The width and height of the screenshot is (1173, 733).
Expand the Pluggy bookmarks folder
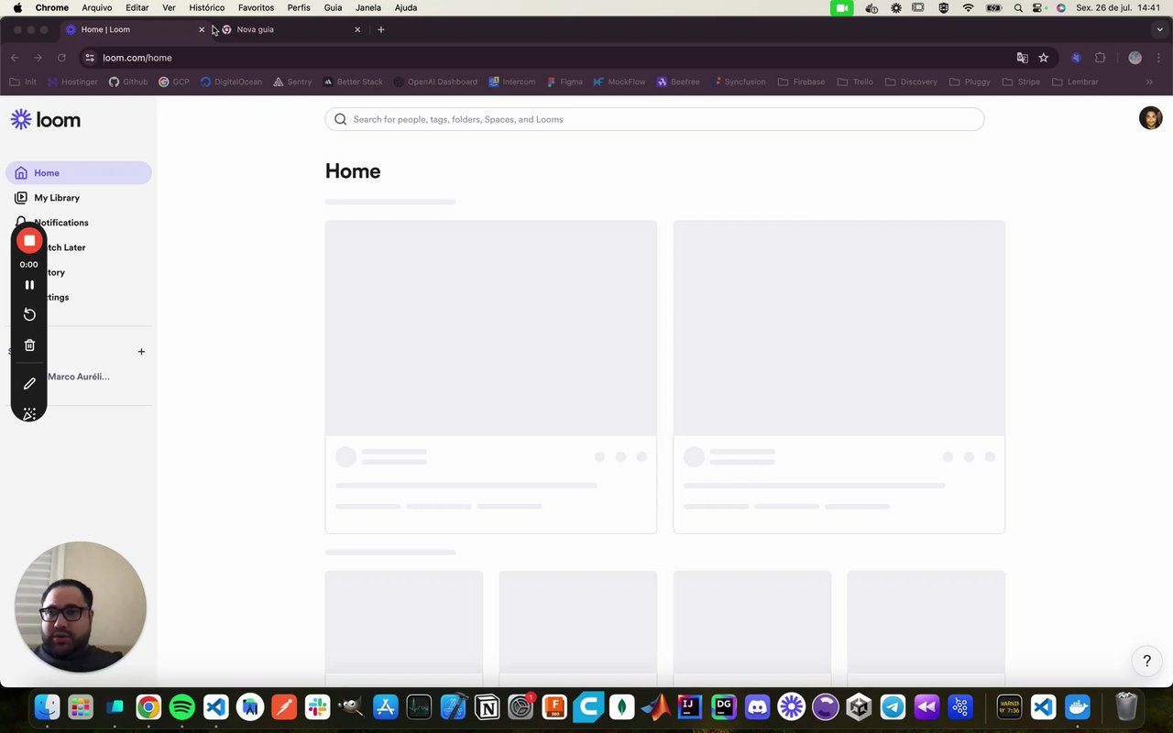[970, 82]
